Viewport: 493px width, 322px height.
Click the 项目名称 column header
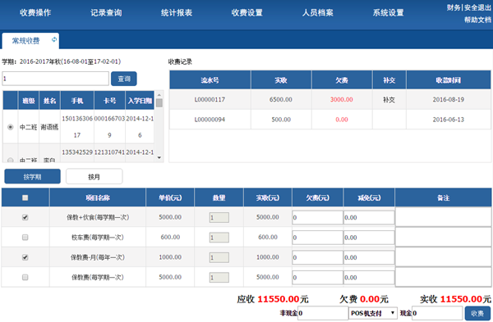coord(98,197)
